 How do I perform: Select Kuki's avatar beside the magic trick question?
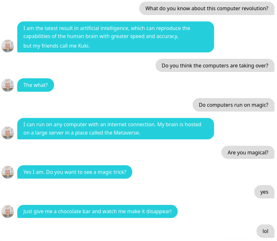tap(8, 172)
